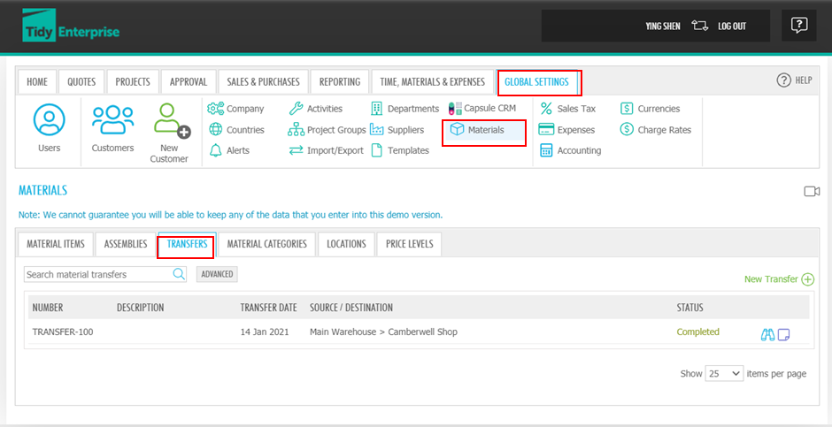The height and width of the screenshot is (427, 832).
Task: Switch user with the arrows icon
Action: [x=700, y=27]
